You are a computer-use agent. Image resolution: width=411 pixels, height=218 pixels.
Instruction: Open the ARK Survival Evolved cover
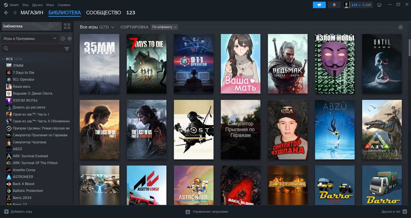point(382,130)
